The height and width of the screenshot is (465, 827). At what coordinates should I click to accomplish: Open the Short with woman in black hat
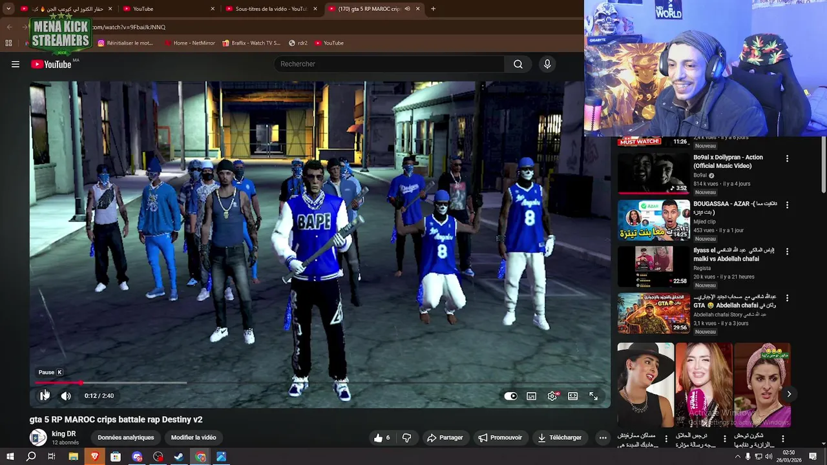[645, 385]
